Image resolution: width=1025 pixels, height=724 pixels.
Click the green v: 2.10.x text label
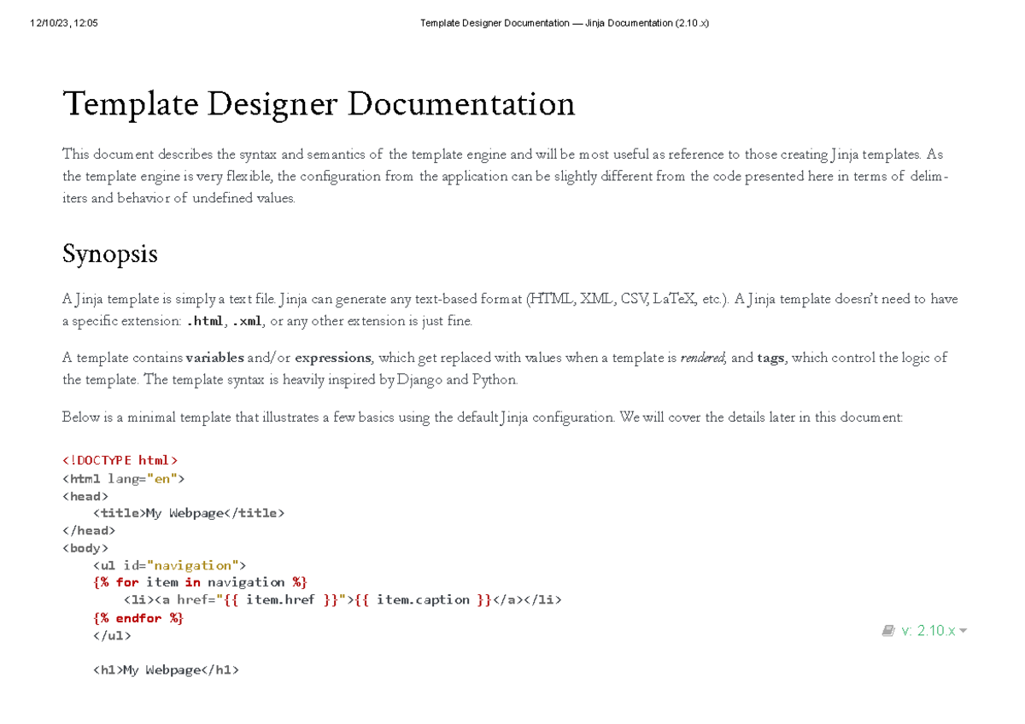click(928, 630)
